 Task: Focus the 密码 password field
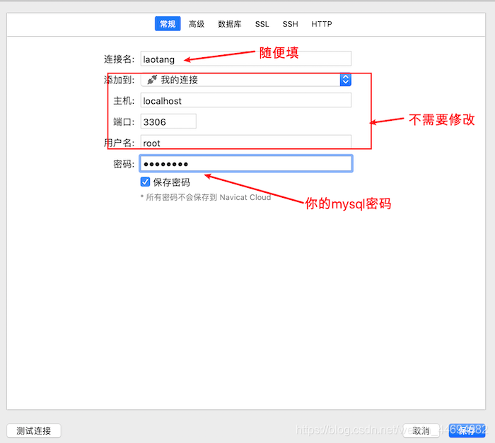point(246,163)
